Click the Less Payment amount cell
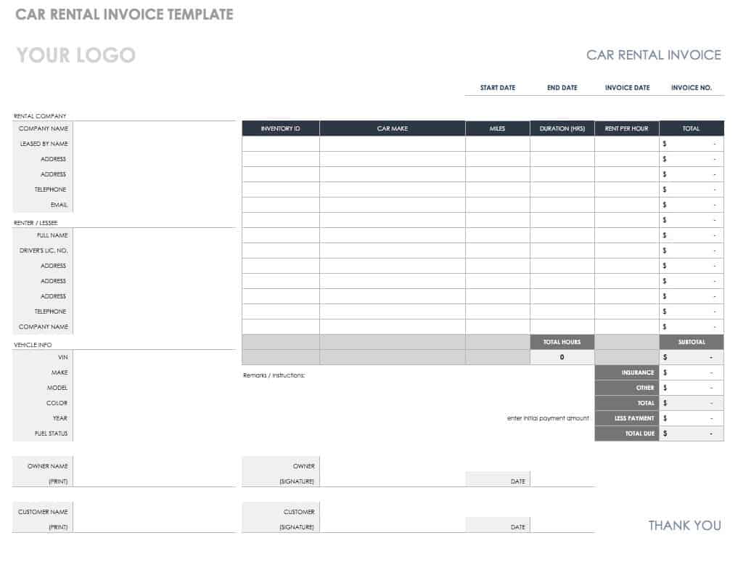This screenshot has height=562, width=738. pos(691,418)
